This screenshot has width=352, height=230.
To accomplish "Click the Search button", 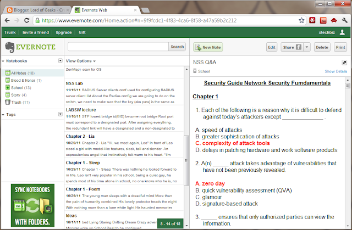I will pyautogui.click(x=177, y=47).
